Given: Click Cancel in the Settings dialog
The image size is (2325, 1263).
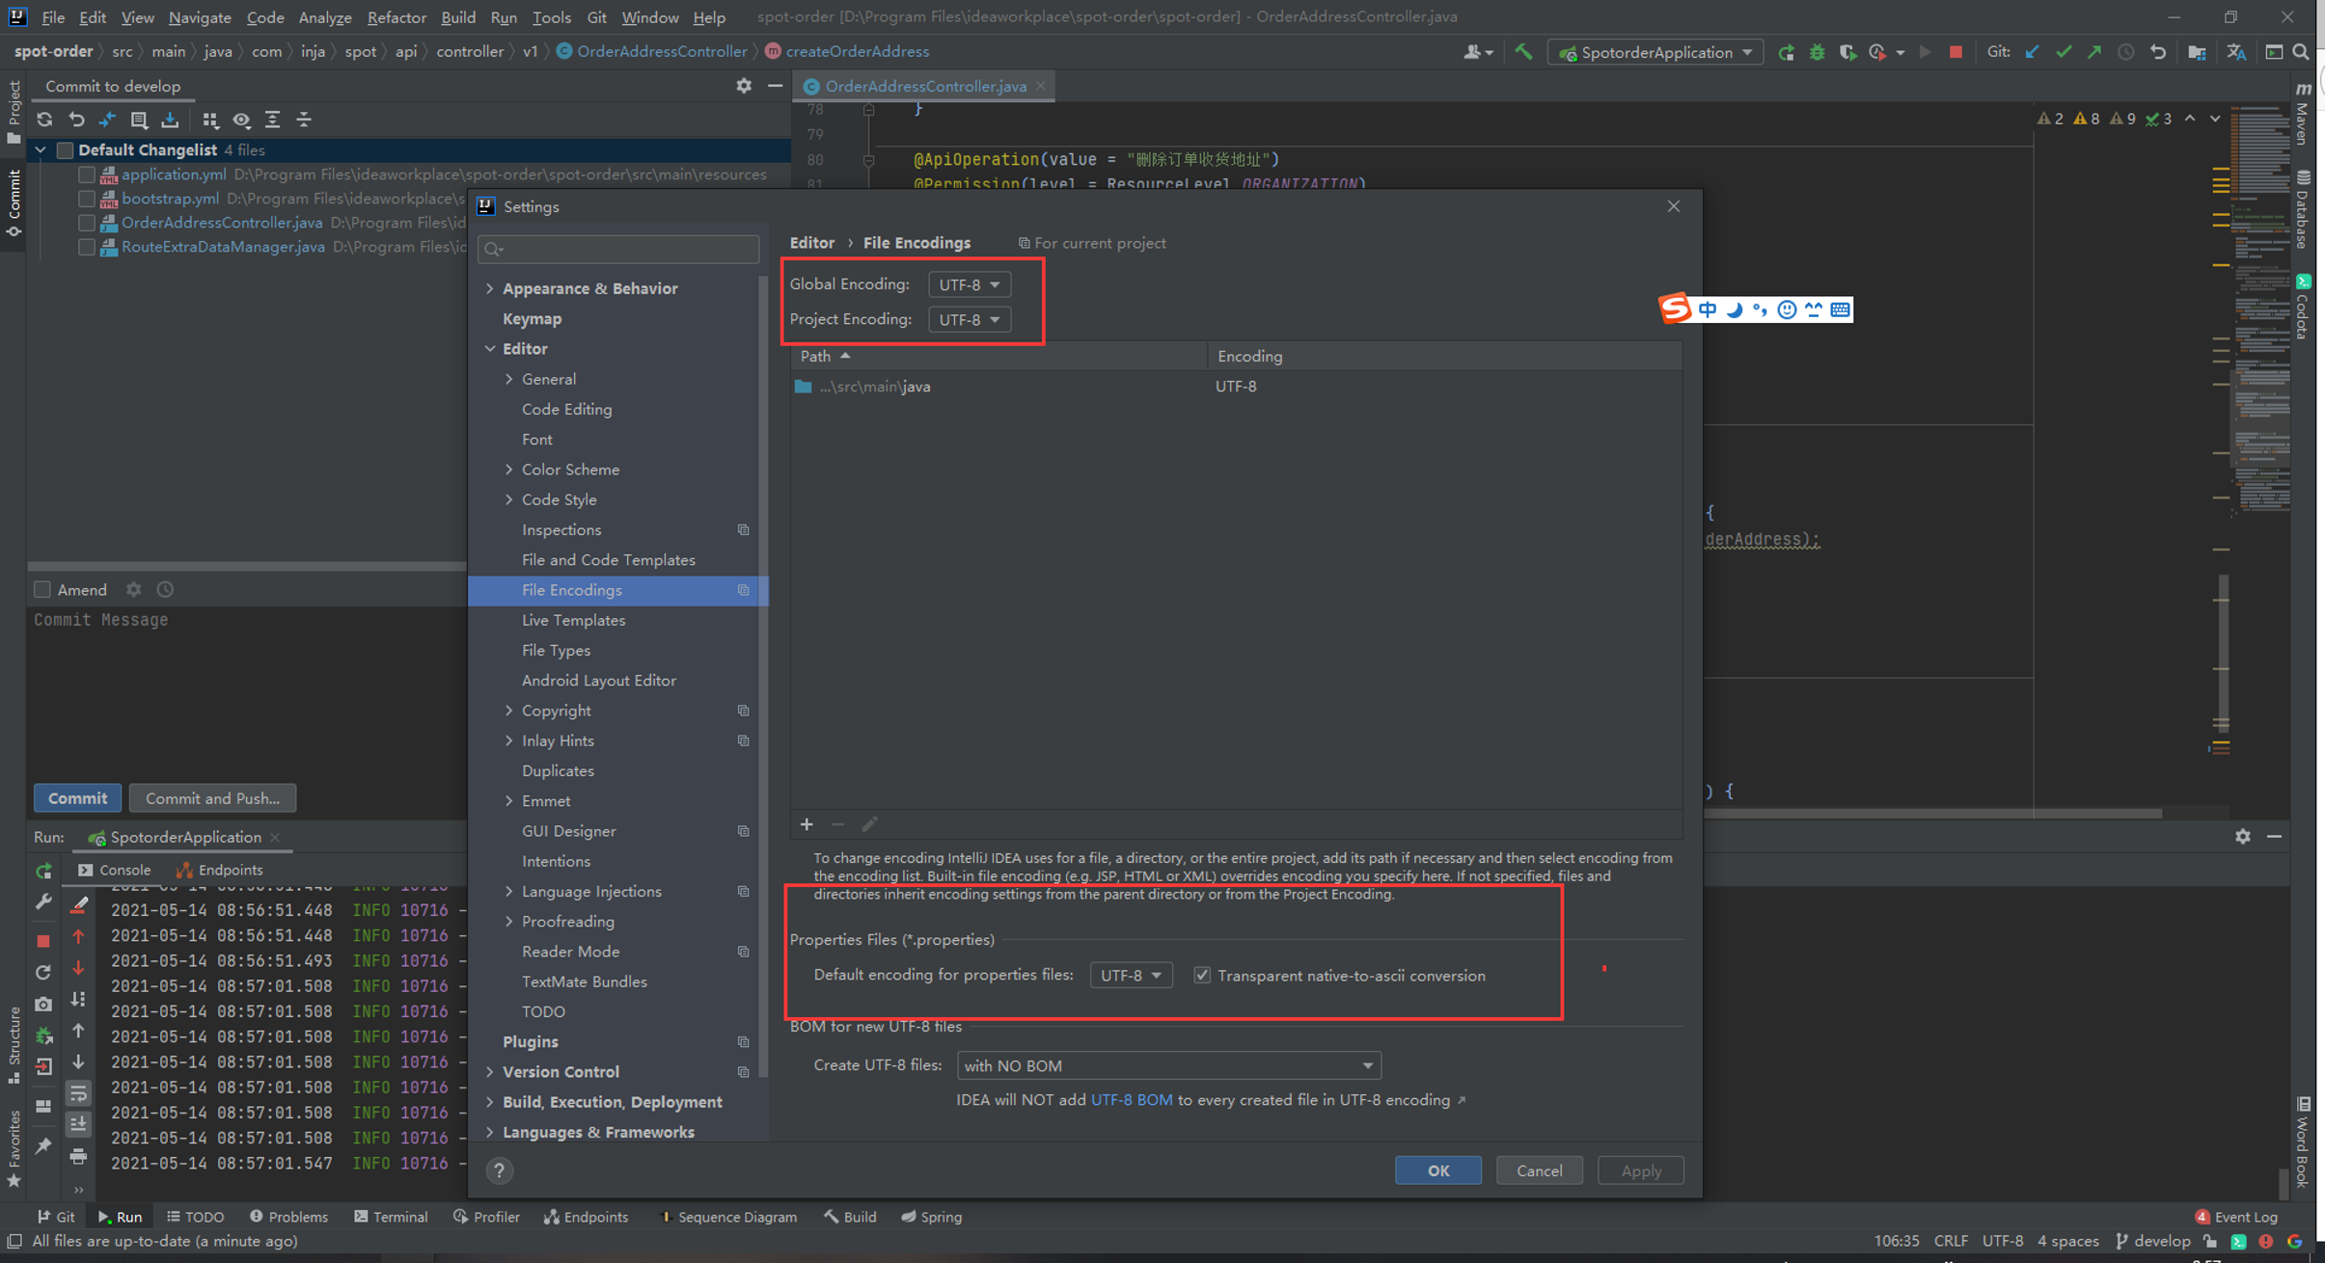Looking at the screenshot, I should [x=1539, y=1170].
